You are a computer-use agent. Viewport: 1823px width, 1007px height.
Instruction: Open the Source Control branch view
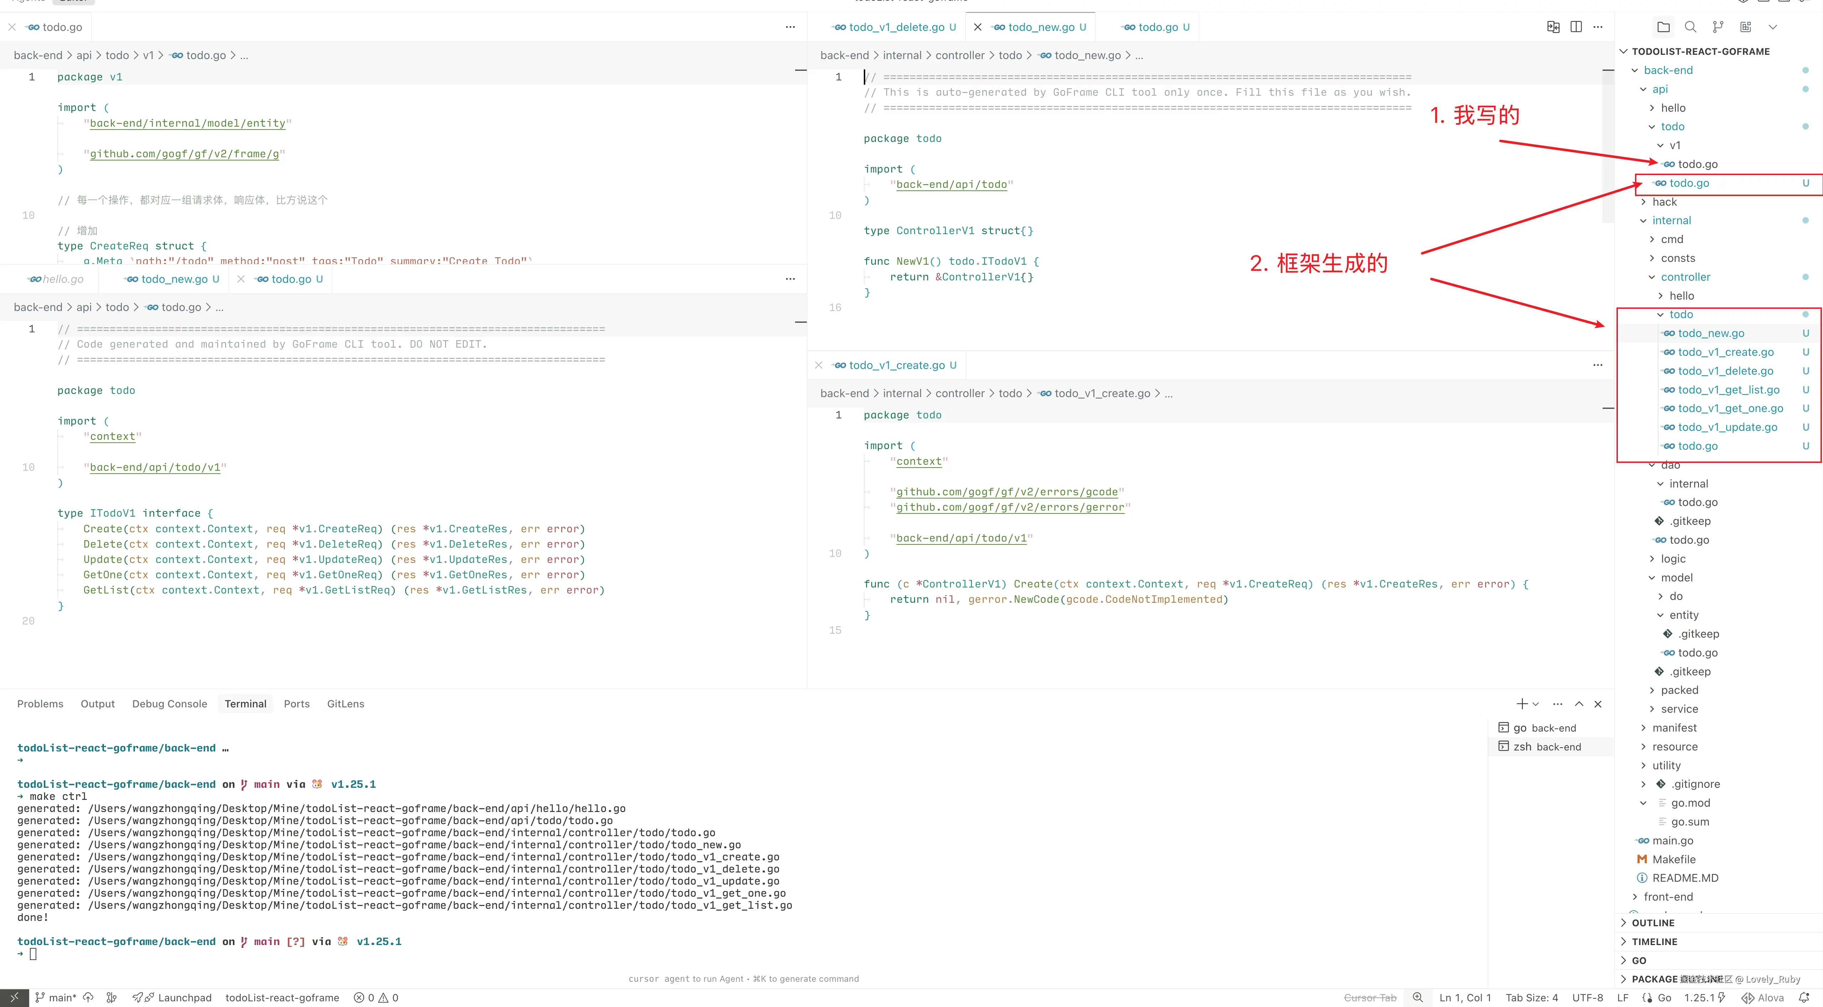pyautogui.click(x=1718, y=27)
